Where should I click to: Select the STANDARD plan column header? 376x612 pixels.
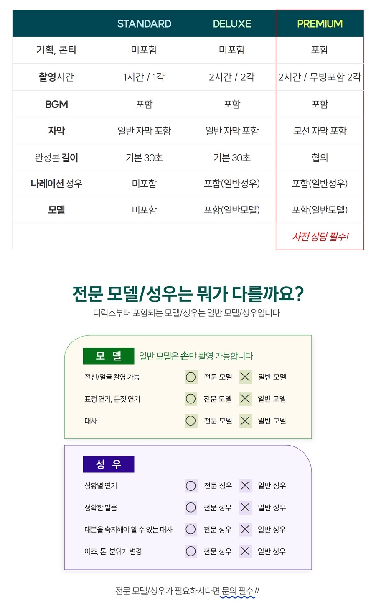144,24
